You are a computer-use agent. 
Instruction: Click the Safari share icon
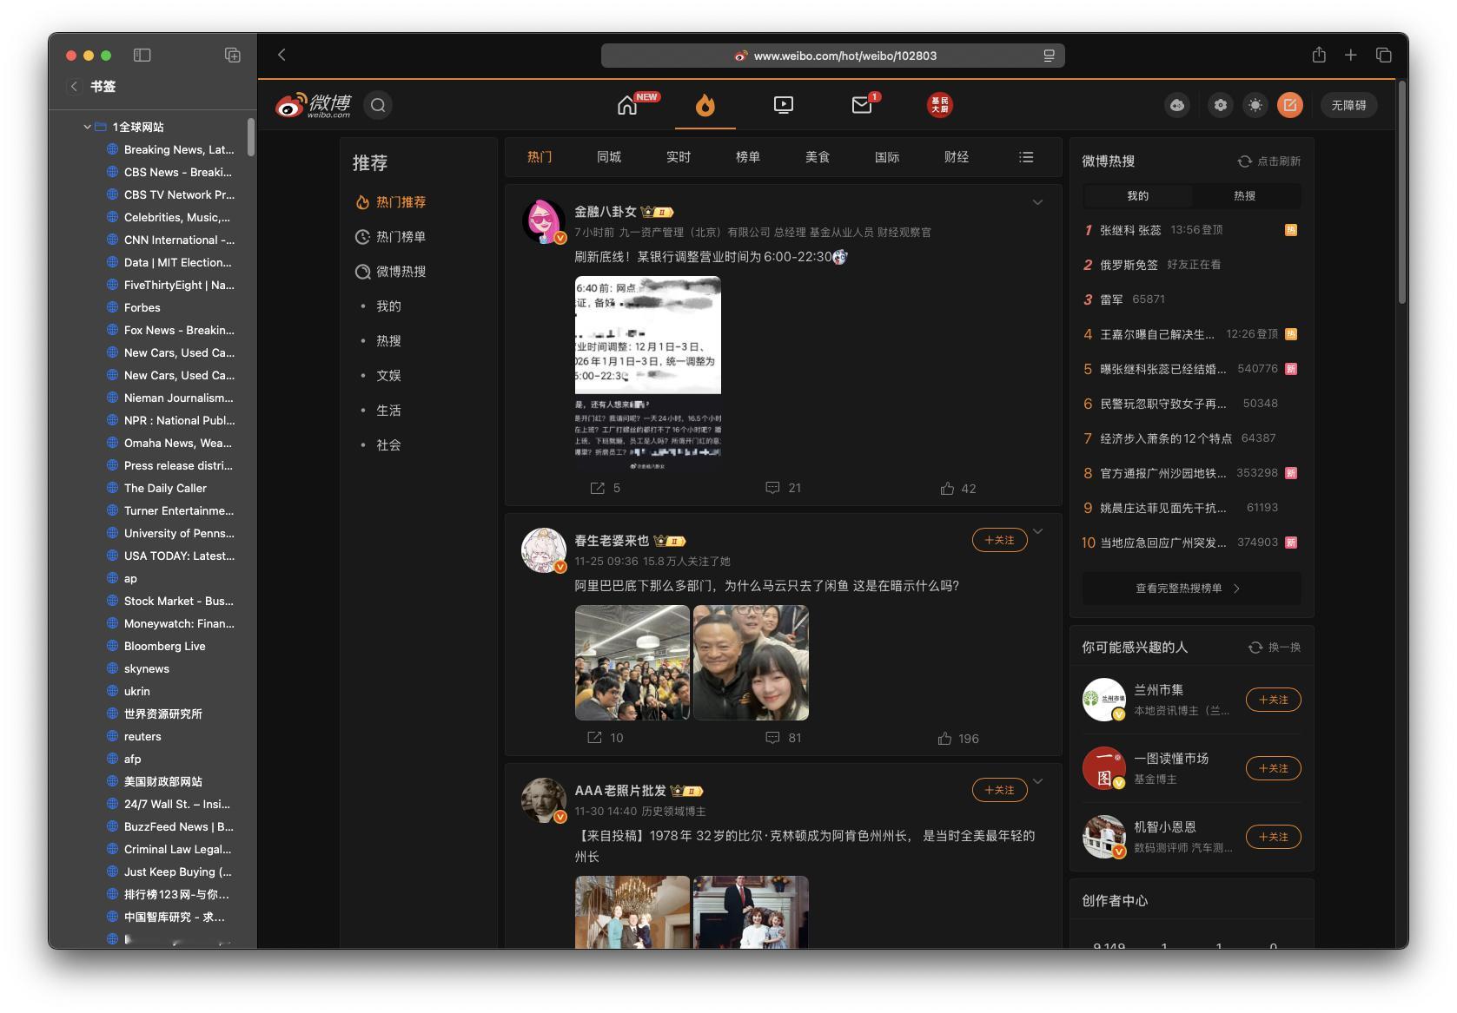(1319, 55)
